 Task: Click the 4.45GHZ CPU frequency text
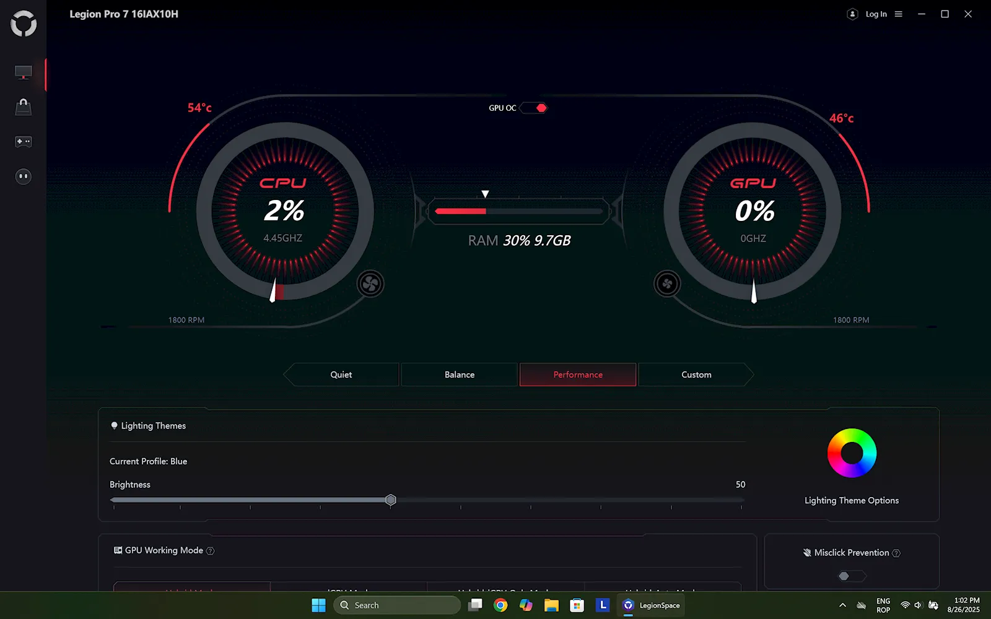coord(283,238)
